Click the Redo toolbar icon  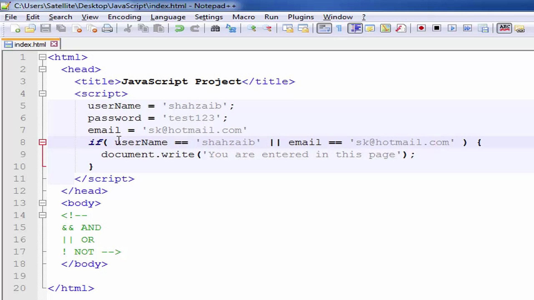pyautogui.click(x=195, y=28)
